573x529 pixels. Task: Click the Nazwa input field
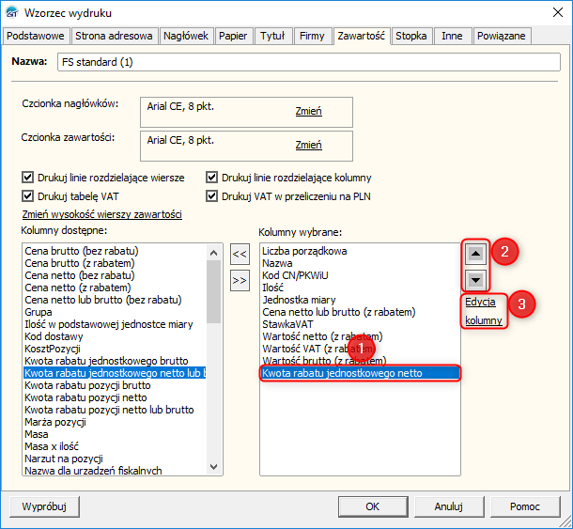(x=309, y=62)
